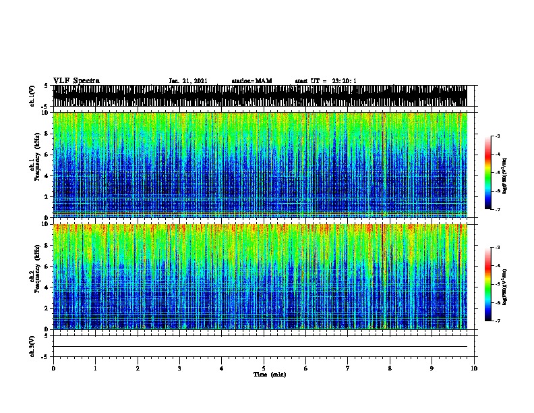Screen dimensions: 534x413
Task: Click the "-4" label on ch.2 color bar
Action: coord(497,266)
